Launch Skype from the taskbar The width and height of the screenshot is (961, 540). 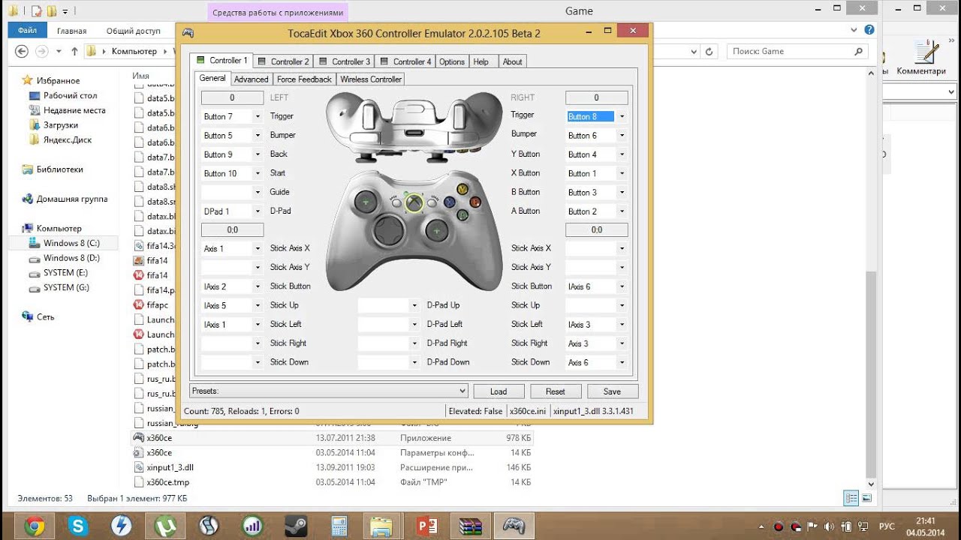coord(78,525)
